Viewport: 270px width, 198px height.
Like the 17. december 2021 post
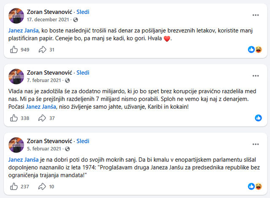pos(13,50)
